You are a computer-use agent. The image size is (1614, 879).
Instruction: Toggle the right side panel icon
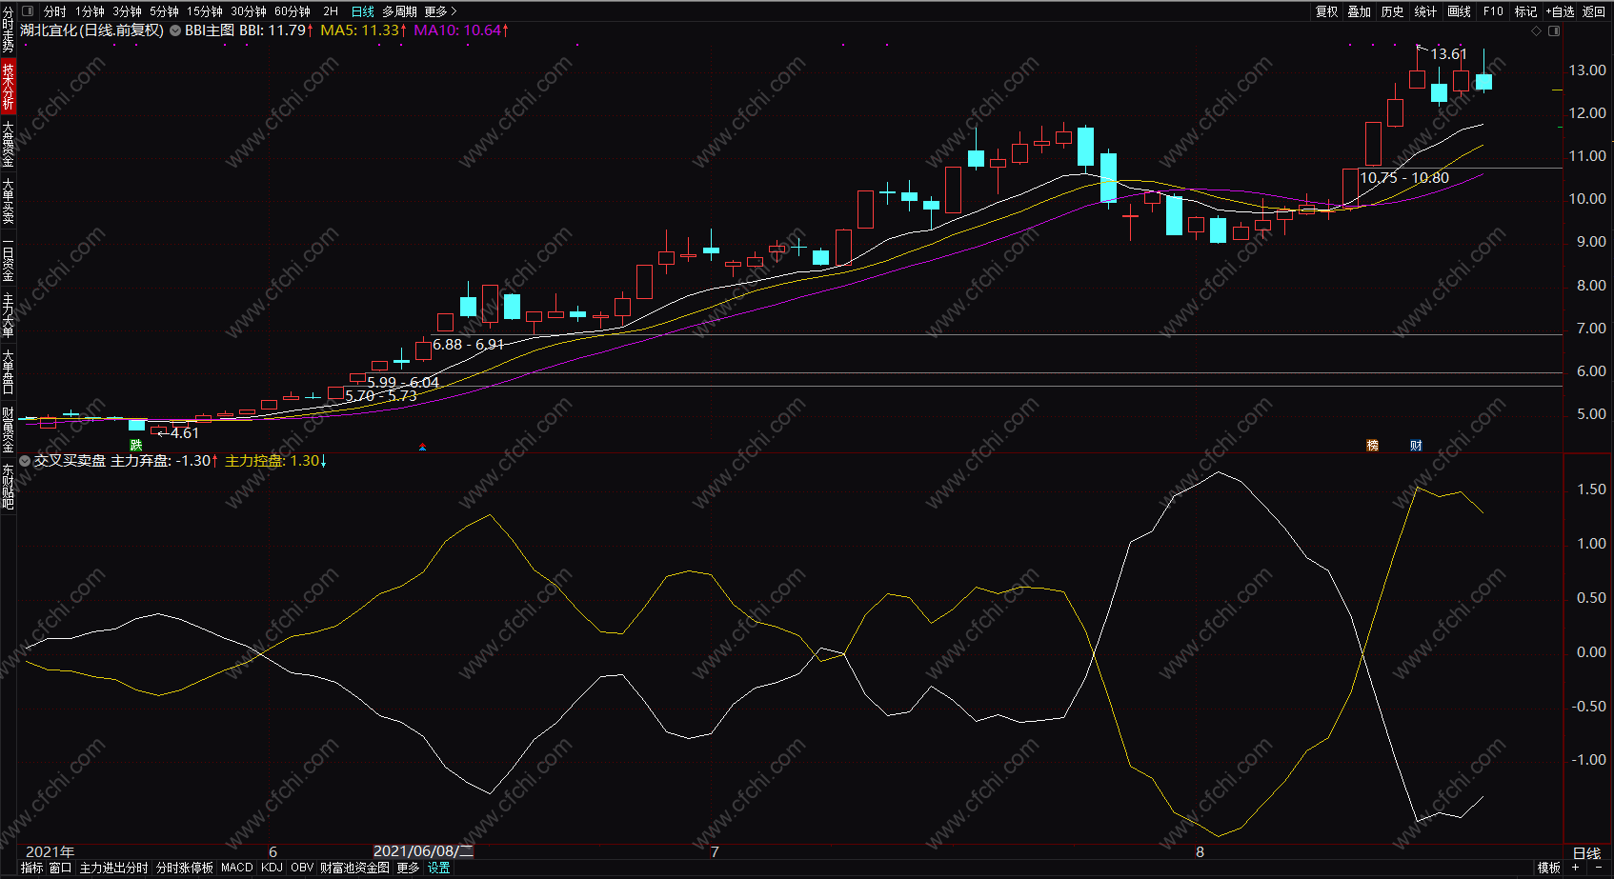(x=1554, y=31)
